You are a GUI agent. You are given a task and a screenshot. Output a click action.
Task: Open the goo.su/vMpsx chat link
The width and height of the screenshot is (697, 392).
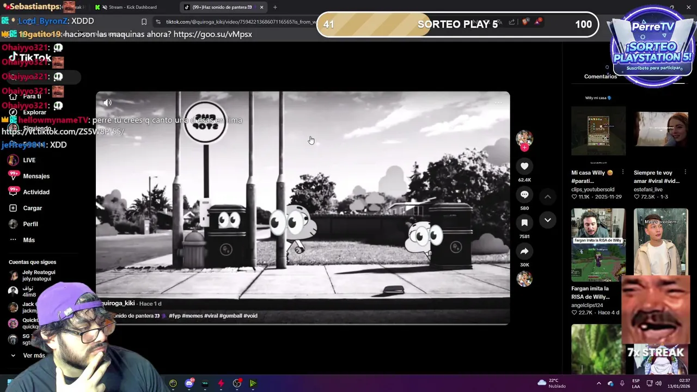tap(213, 34)
